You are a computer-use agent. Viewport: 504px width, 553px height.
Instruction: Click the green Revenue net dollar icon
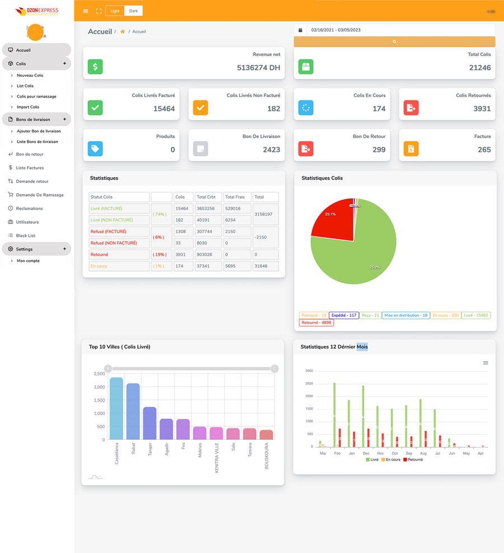pos(95,67)
